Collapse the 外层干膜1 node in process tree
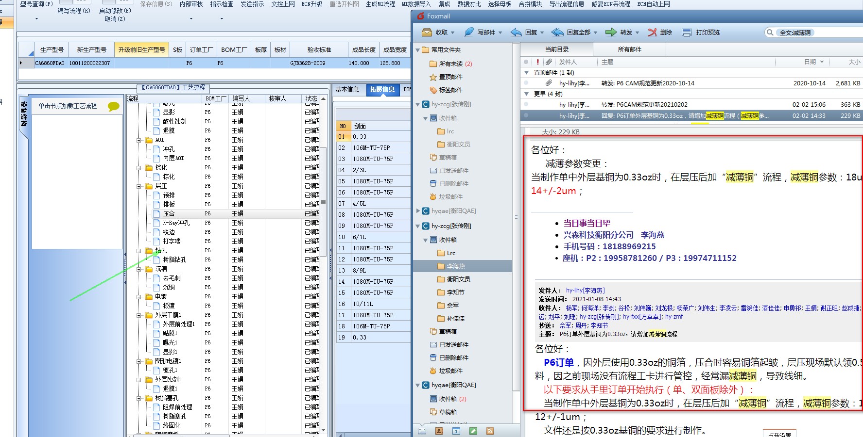The height and width of the screenshot is (437, 863). click(139, 315)
